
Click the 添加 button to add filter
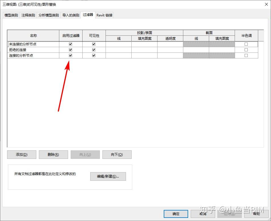[x=22, y=154]
